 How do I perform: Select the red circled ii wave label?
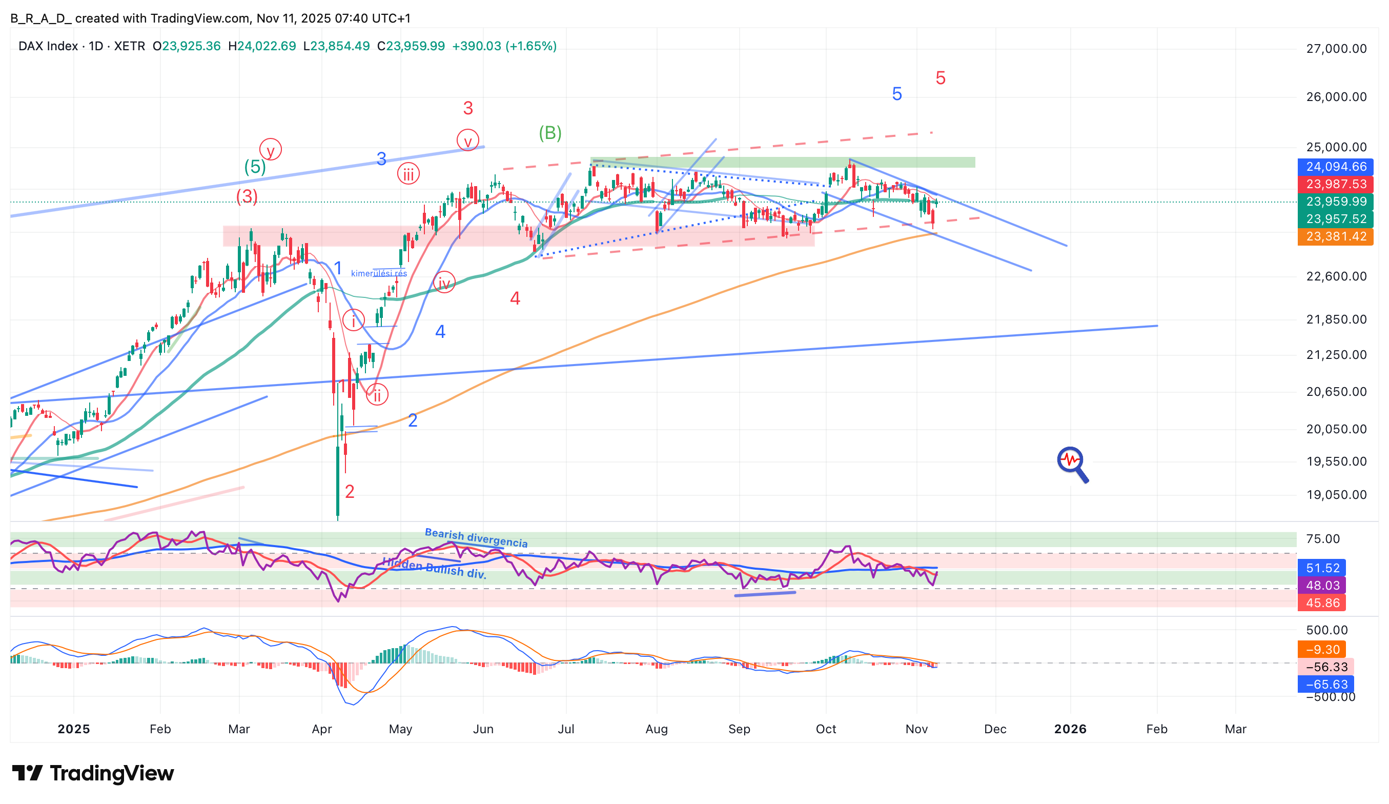[377, 395]
